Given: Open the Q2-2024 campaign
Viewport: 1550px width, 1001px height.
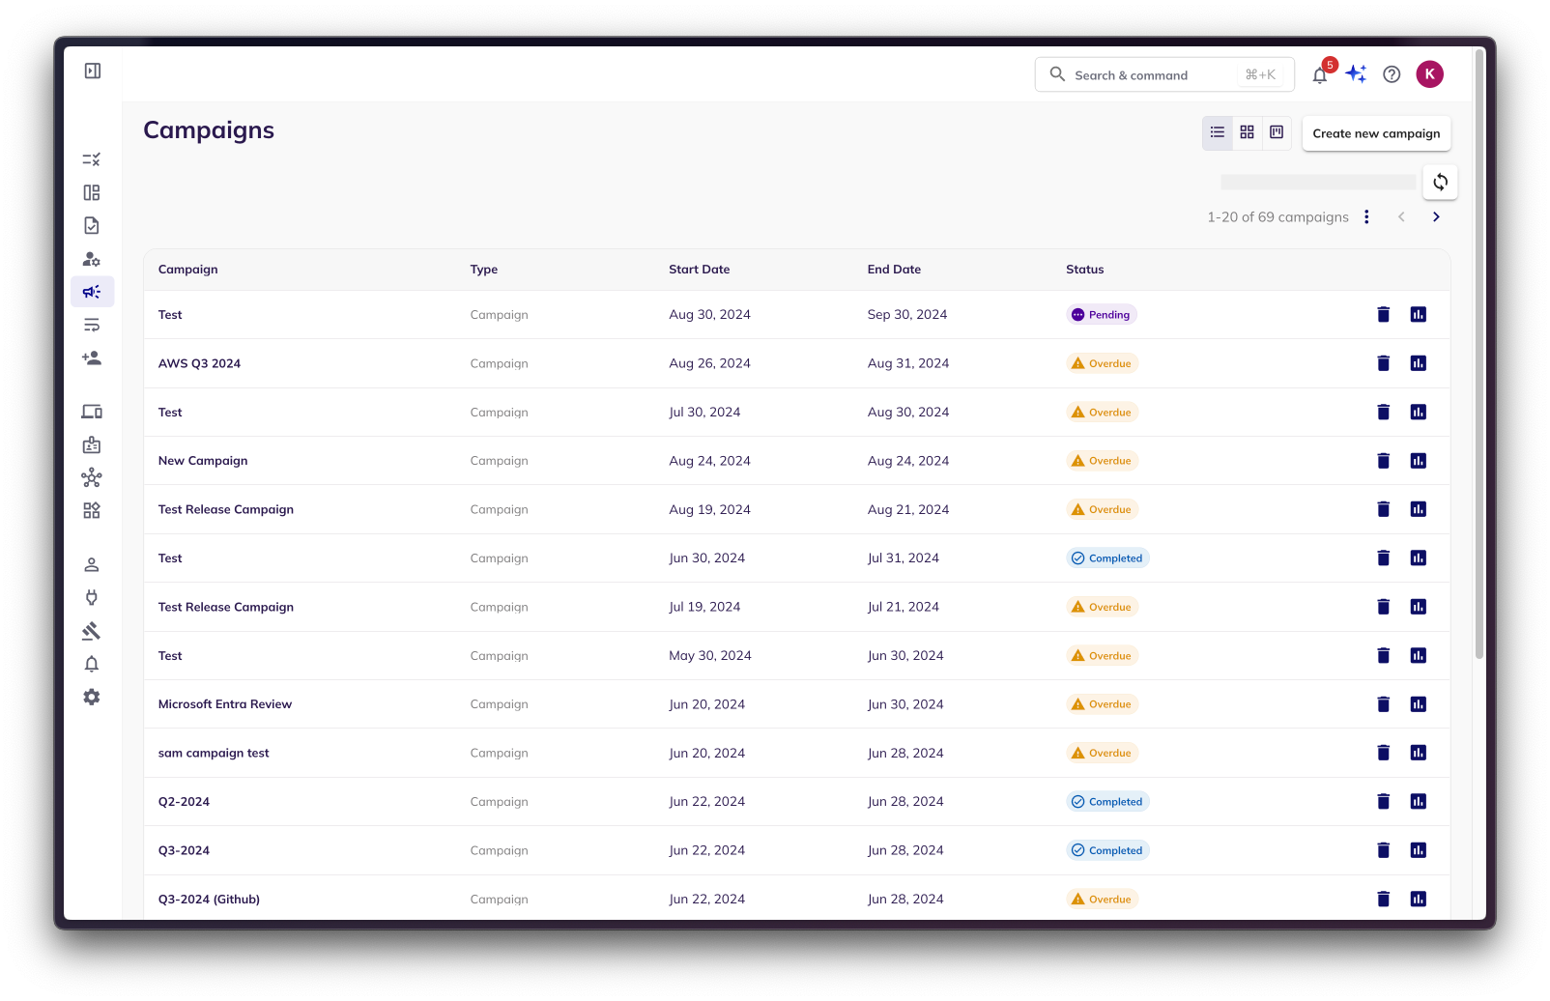Looking at the screenshot, I should click(184, 802).
